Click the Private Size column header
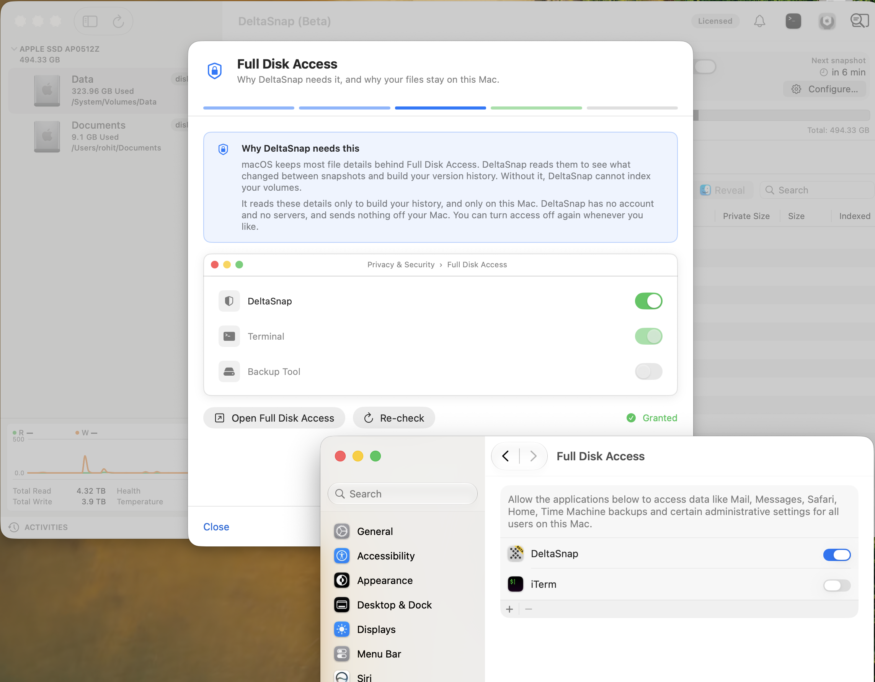The height and width of the screenshot is (682, 875). click(746, 216)
